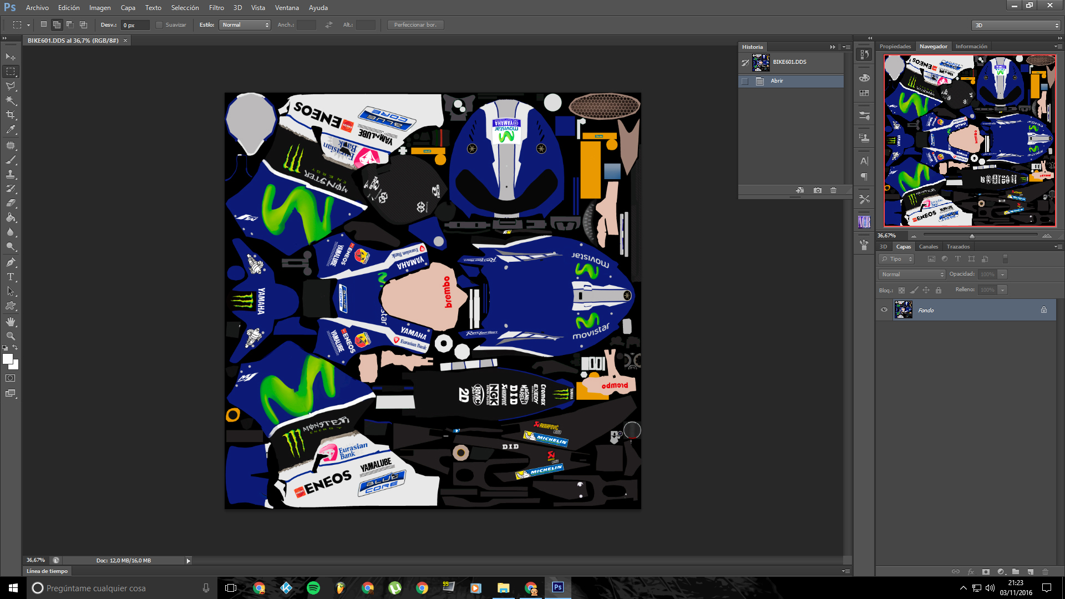This screenshot has height=599, width=1065.
Task: Open the Brush presets panel icon
Action: click(x=864, y=245)
